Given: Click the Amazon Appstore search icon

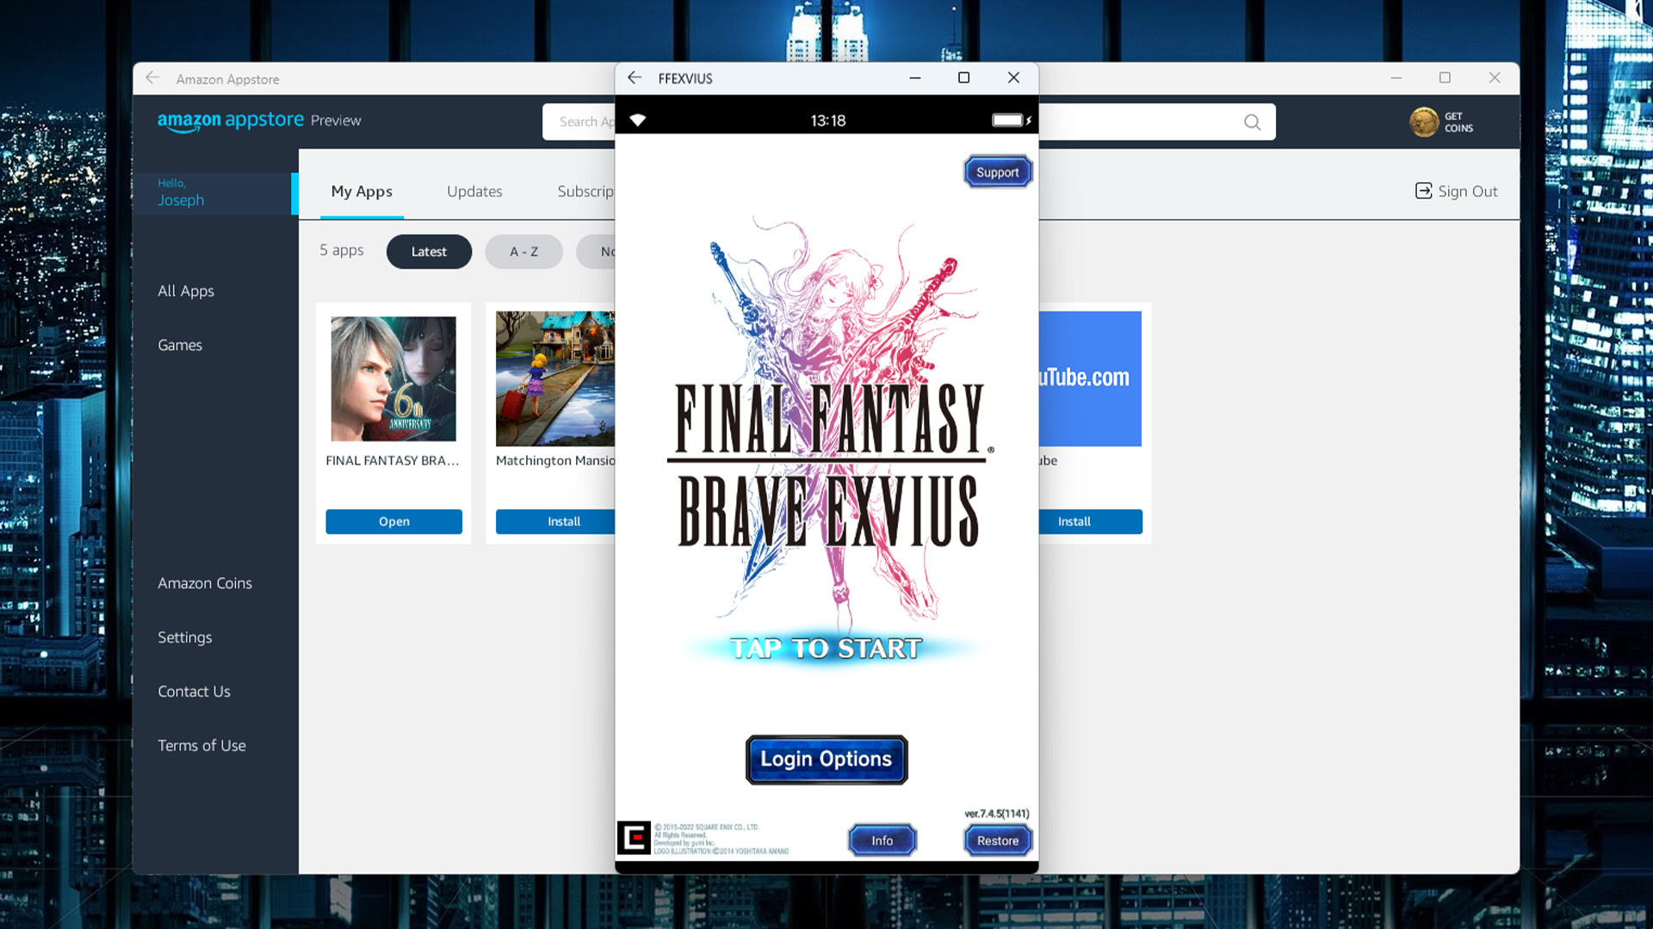Looking at the screenshot, I should (1253, 122).
